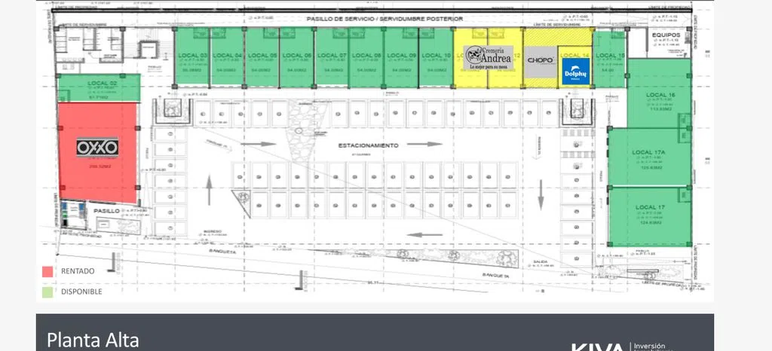Click the red RENTADO legend swatch
Image resolution: width=772 pixels, height=351 pixels.
(x=47, y=271)
